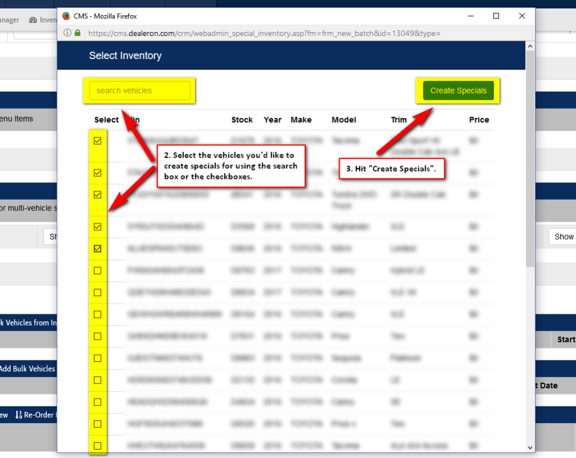Uncheck the checkbox in the RAV4 row
Screen dimensions: 576x458
click(97, 249)
